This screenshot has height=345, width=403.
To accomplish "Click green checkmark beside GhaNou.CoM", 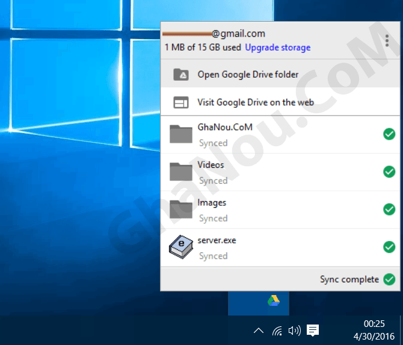I will point(389,134).
